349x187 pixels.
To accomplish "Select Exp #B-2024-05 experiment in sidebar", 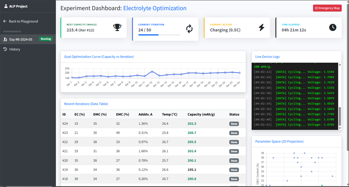I will tap(21, 39).
